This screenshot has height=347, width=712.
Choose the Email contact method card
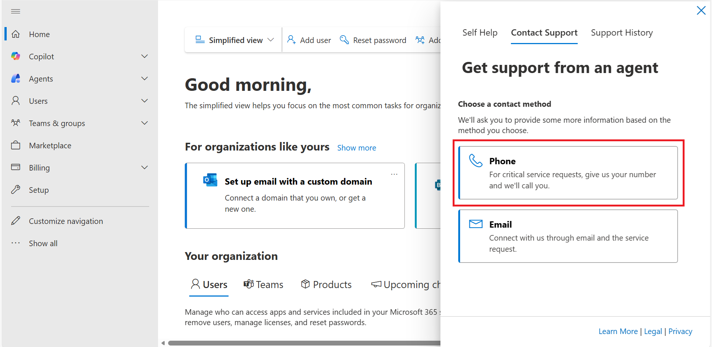(568, 236)
